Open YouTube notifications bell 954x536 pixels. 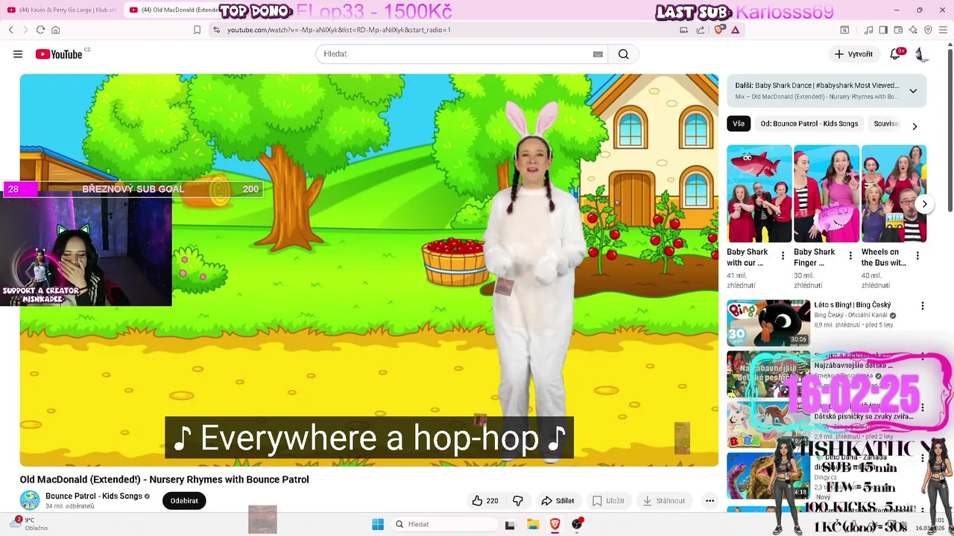pyautogui.click(x=897, y=54)
